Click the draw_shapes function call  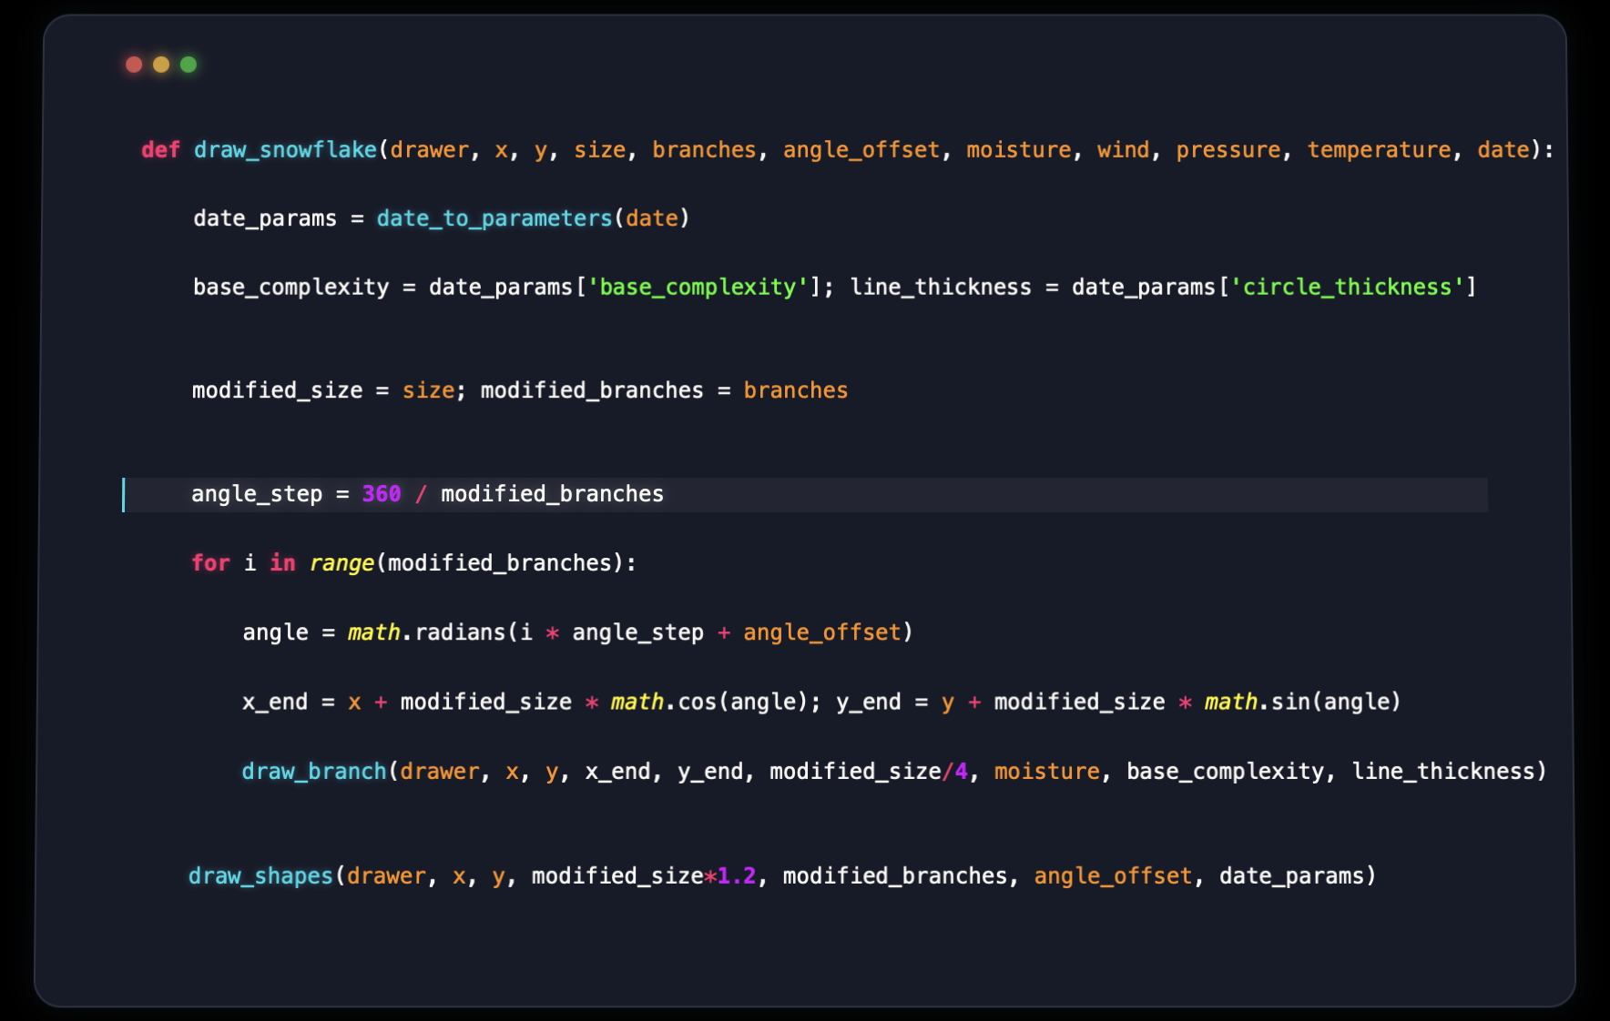[260, 876]
